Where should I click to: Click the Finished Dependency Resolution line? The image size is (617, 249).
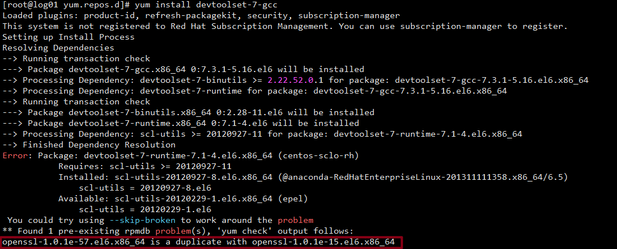point(89,145)
